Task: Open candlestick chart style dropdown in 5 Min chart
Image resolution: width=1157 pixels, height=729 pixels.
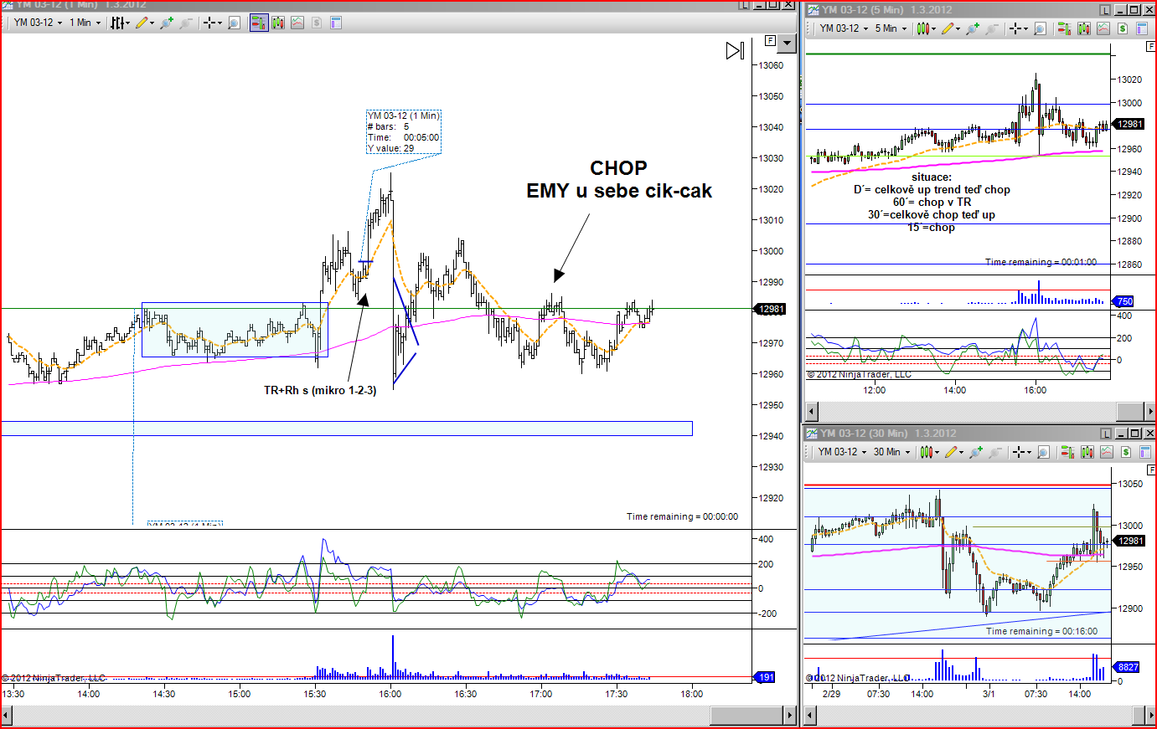Action: click(926, 28)
